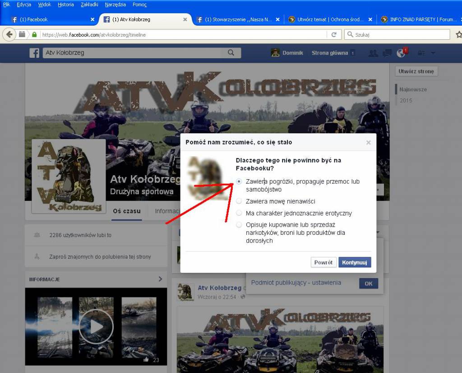Click the reload page icon in address bar
This screenshot has width=462, height=373.
[x=334, y=34]
